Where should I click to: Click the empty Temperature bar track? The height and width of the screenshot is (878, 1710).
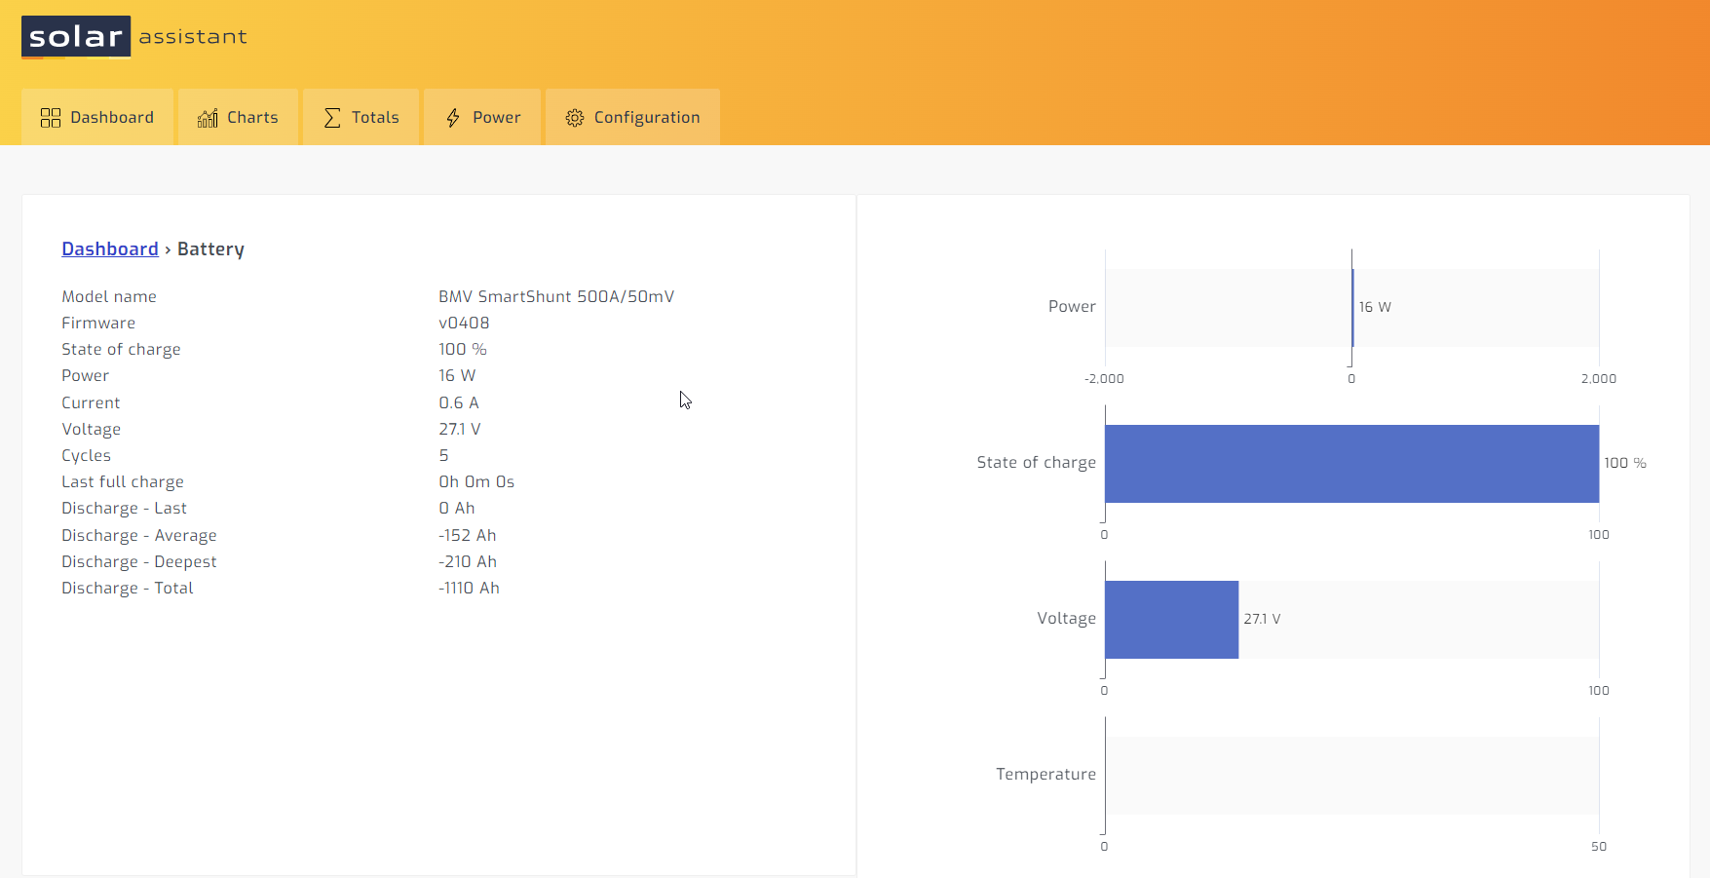coord(1351,776)
